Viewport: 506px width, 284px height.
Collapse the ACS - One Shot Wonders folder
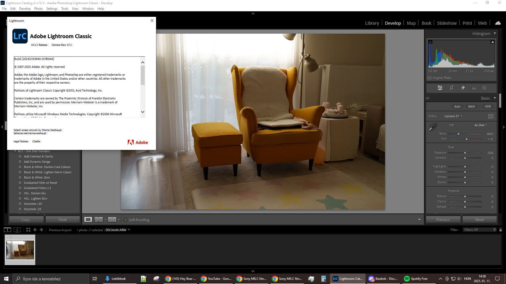pyautogui.click(x=15, y=151)
